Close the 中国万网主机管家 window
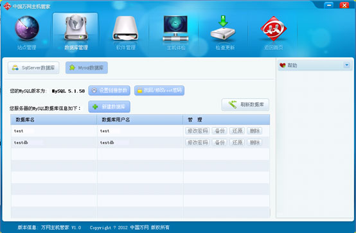356x233 pixels. [x=344, y=5]
